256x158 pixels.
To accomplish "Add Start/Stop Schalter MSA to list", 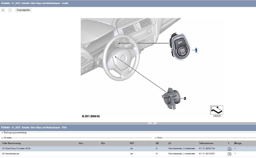I will coord(229,149).
